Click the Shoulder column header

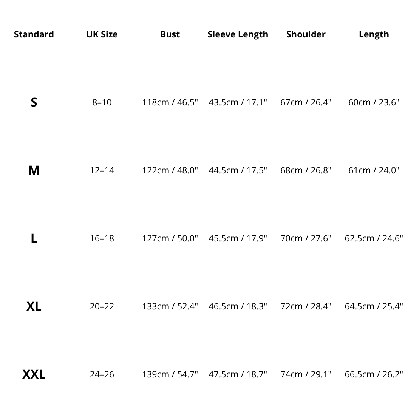pos(306,34)
